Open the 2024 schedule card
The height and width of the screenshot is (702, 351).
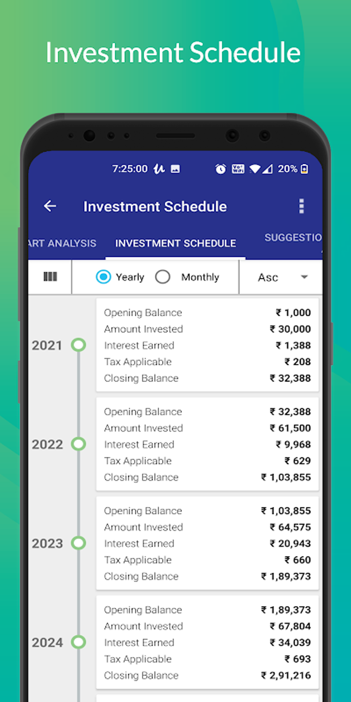207,642
